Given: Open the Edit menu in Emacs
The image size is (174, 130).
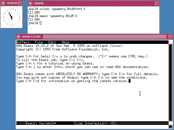Looking at the screenshot, I should [x=52, y=42].
